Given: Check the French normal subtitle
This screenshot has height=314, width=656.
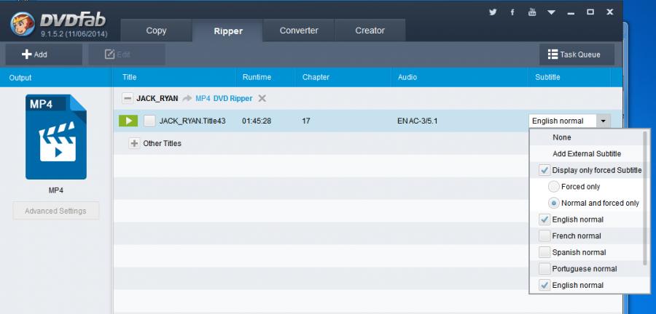Looking at the screenshot, I should coord(544,236).
